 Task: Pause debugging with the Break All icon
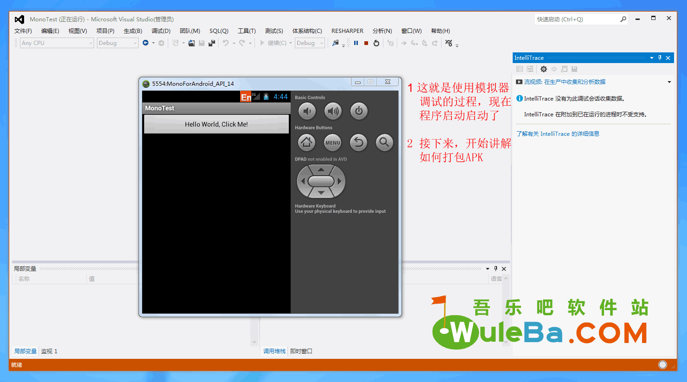356,43
